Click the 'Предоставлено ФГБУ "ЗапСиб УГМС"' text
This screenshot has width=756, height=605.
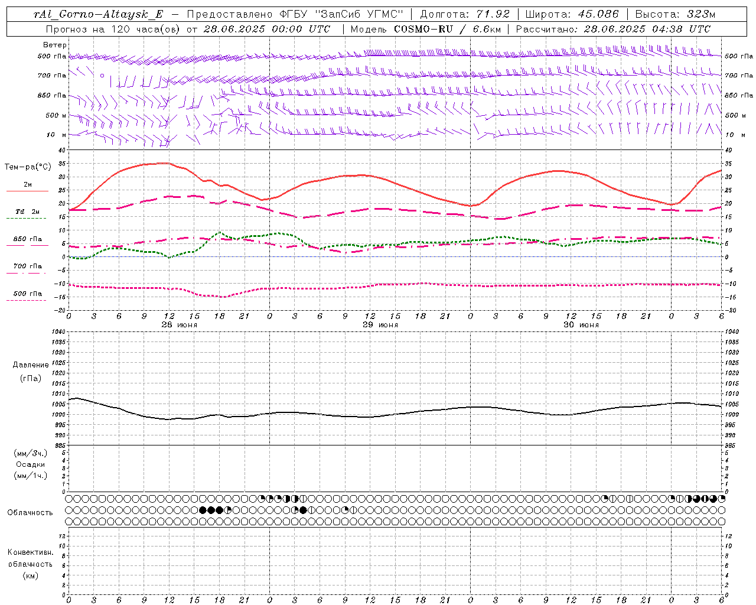point(295,14)
